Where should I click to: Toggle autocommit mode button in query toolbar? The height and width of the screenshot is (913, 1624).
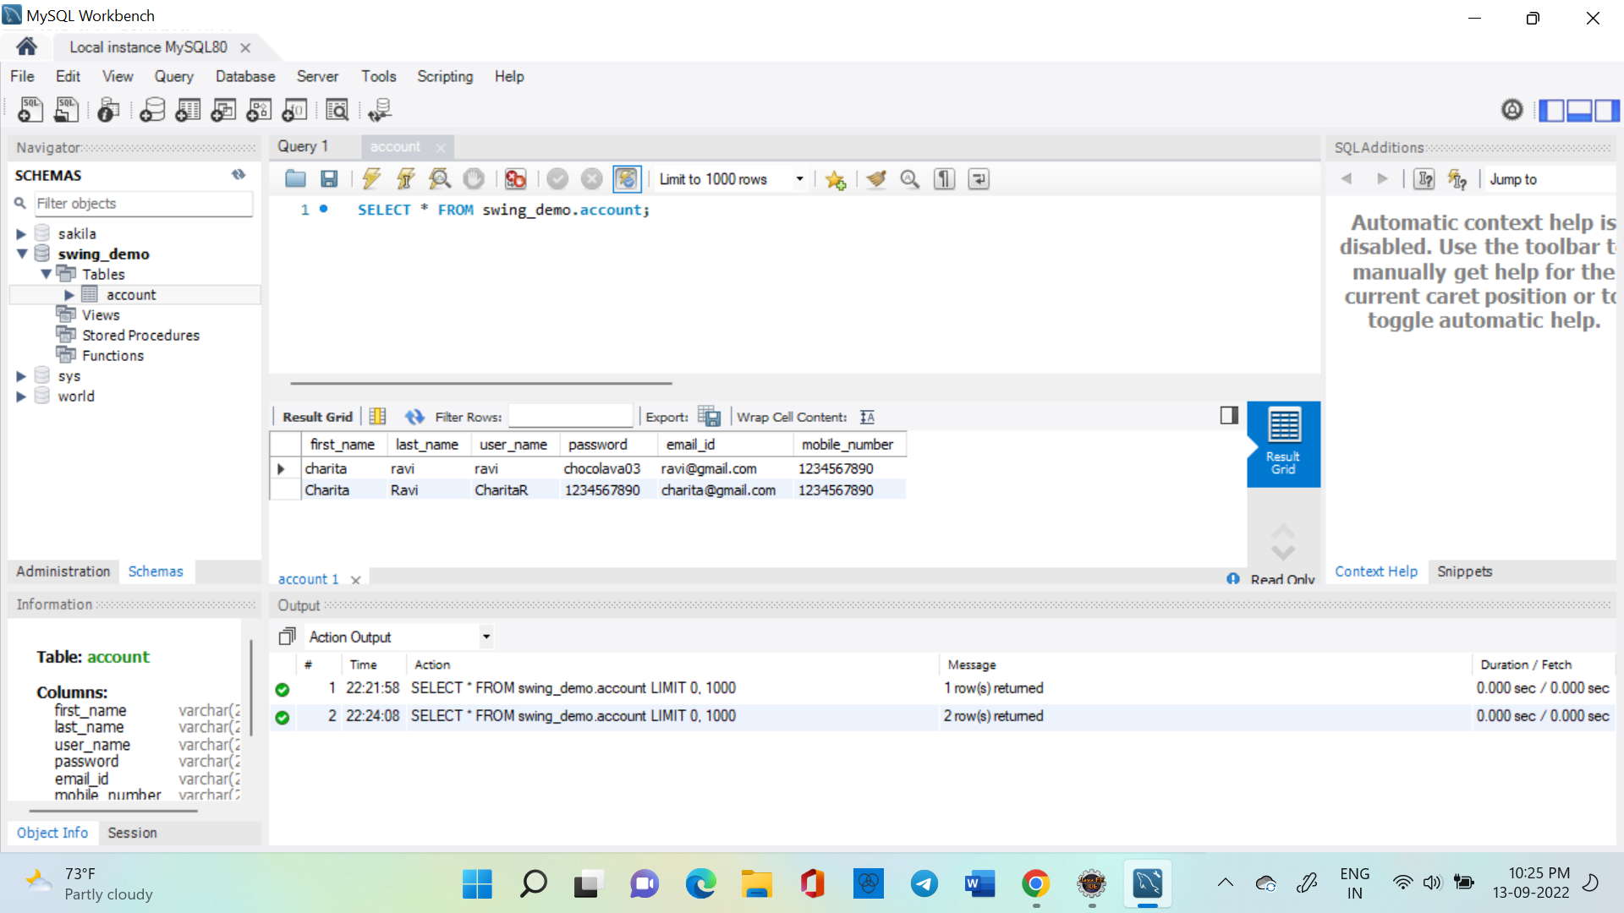point(627,179)
